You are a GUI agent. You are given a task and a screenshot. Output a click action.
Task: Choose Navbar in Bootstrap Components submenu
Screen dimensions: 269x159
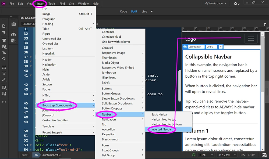click(x=120, y=114)
